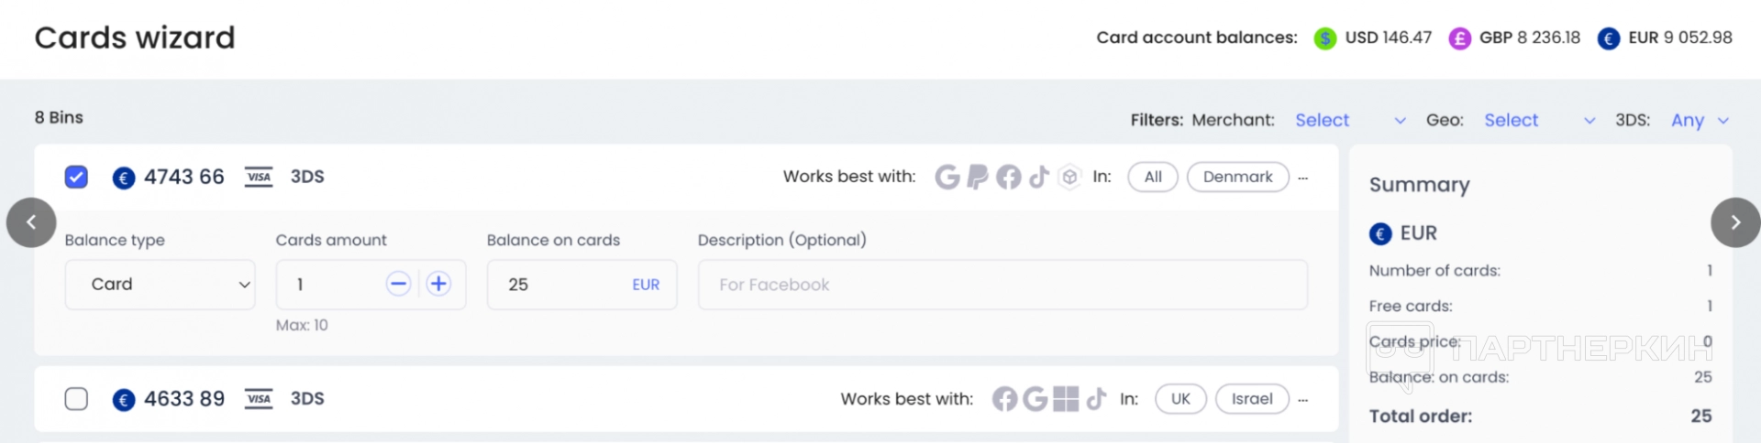
Task: Expand the 3DS filter dropdown
Action: coord(1700,121)
